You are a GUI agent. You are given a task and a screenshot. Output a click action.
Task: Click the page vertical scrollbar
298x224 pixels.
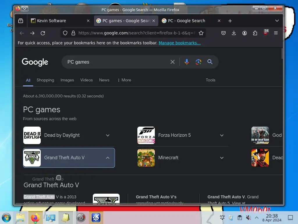[282, 54]
